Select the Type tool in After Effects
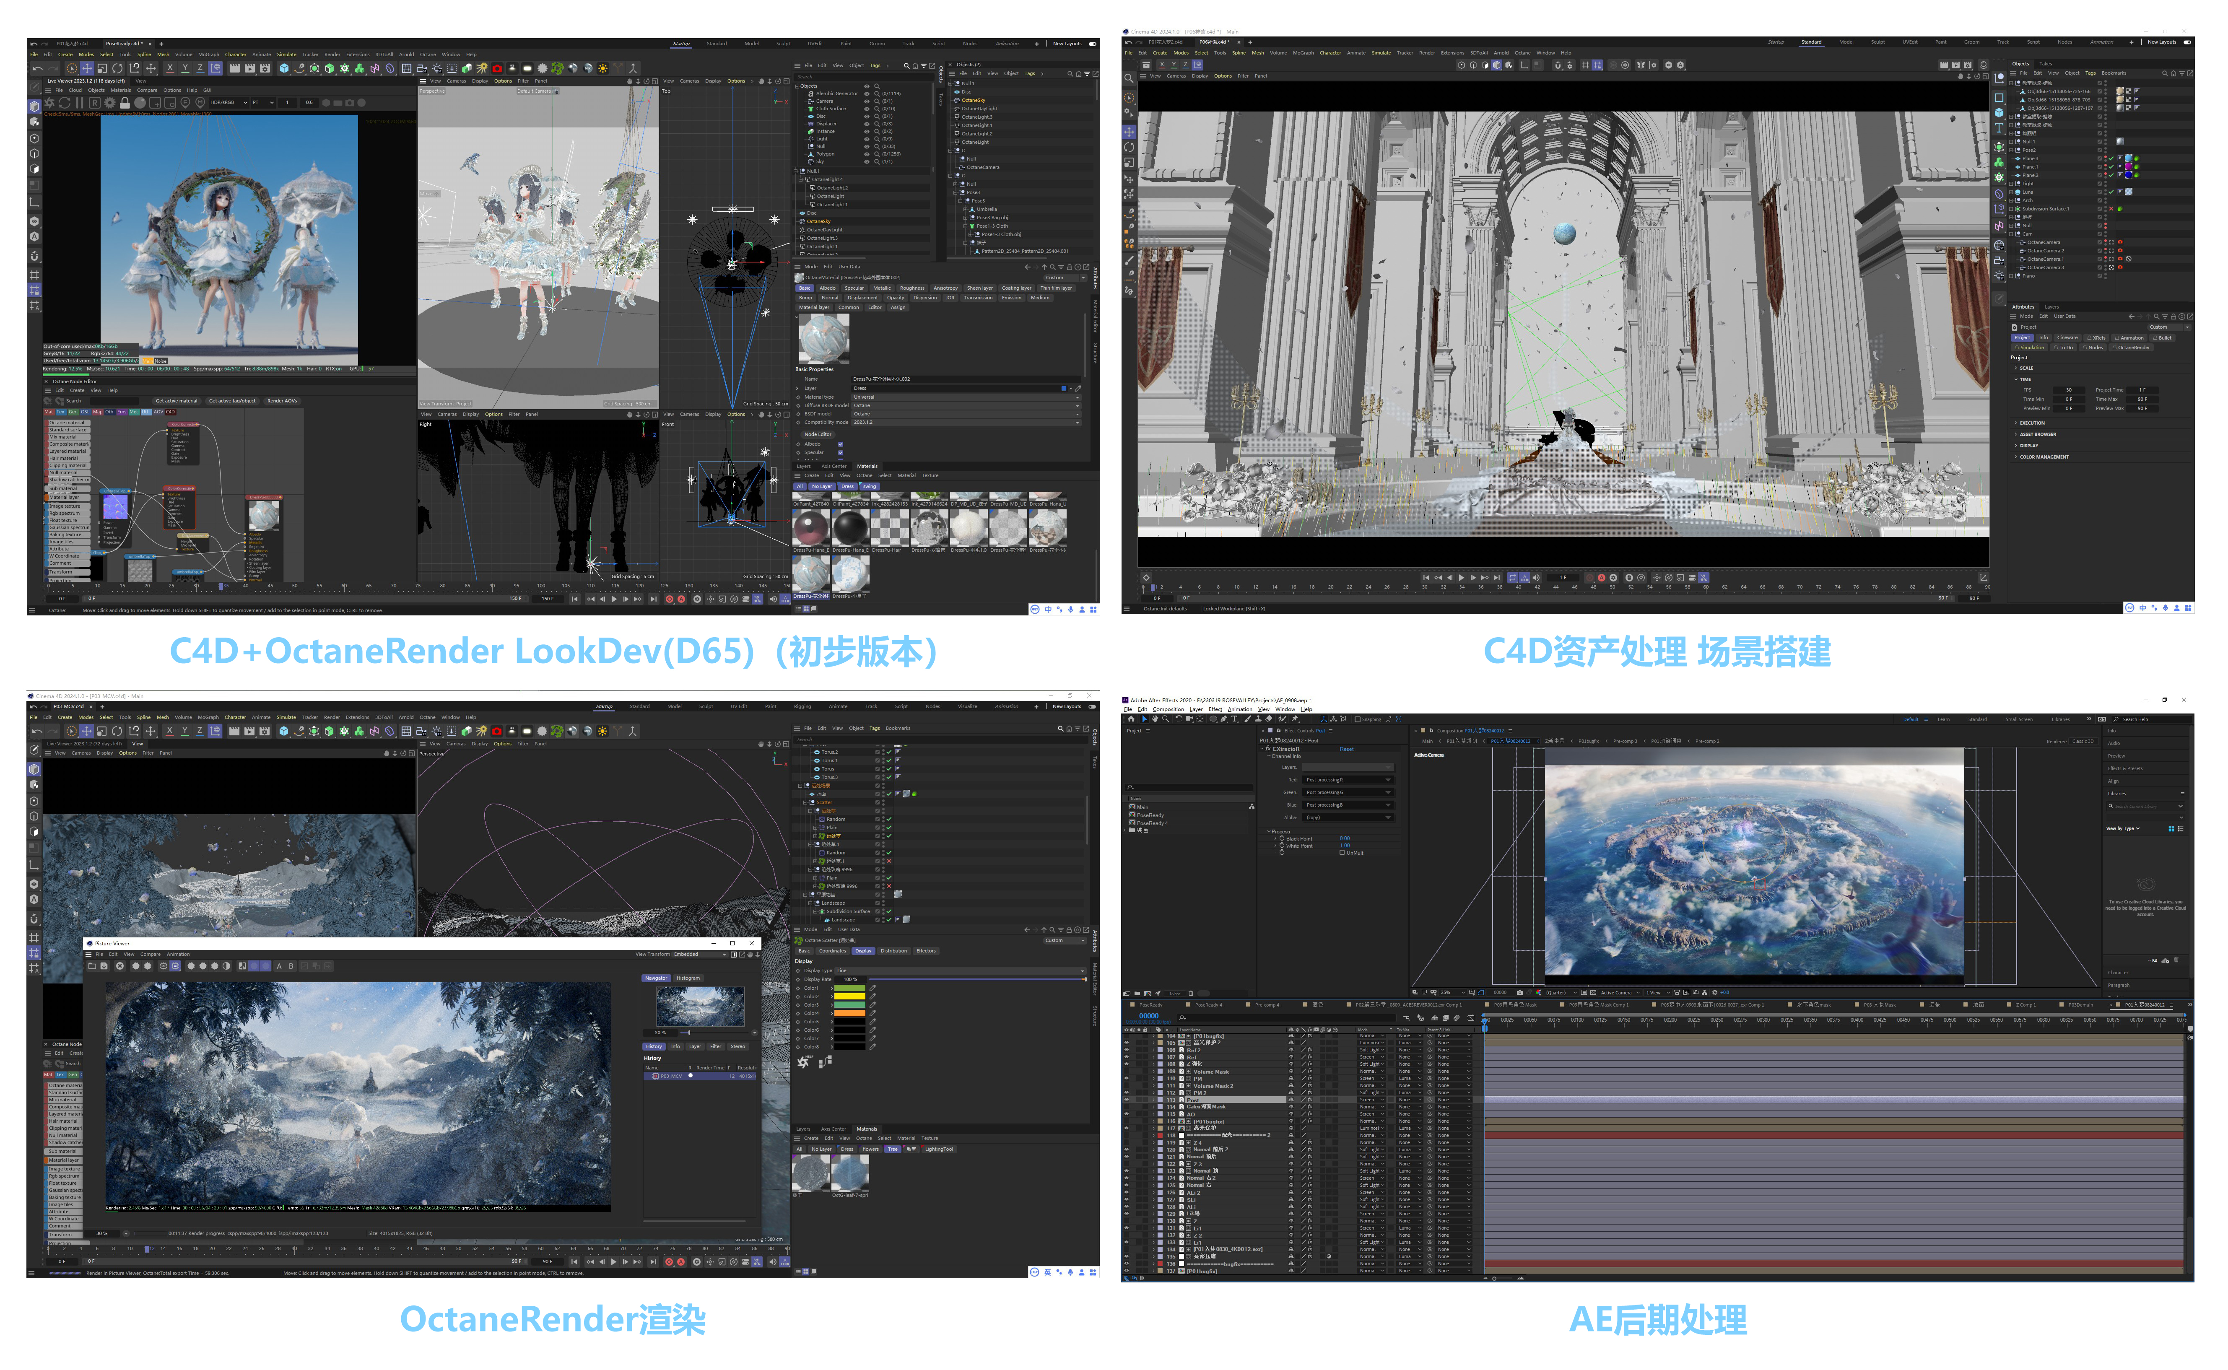2228x1370 pixels. 1235,719
